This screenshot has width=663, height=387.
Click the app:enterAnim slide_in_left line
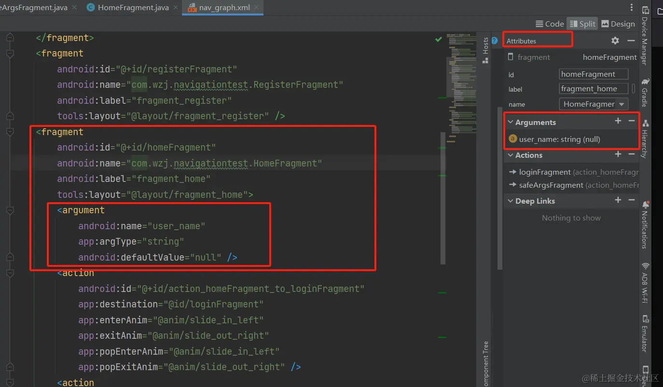(171, 320)
